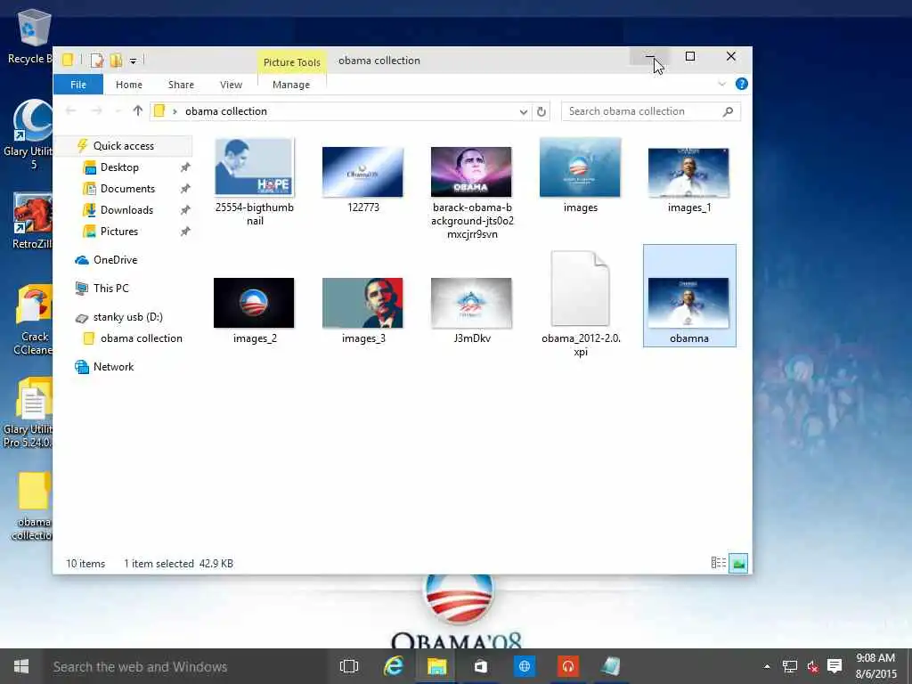Select stanky usb (D:) drive
This screenshot has height=684, width=912.
pyautogui.click(x=127, y=317)
